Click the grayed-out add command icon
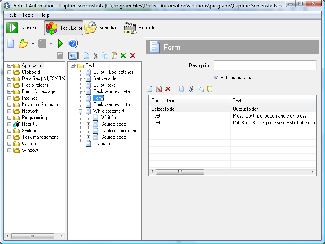The image size is (325, 244). [60, 56]
